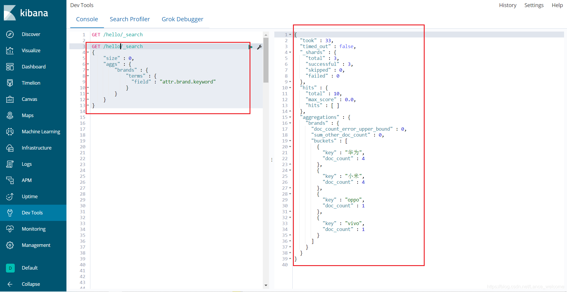Open Timelion via shield icon
Image resolution: width=567 pixels, height=292 pixels.
click(10, 83)
